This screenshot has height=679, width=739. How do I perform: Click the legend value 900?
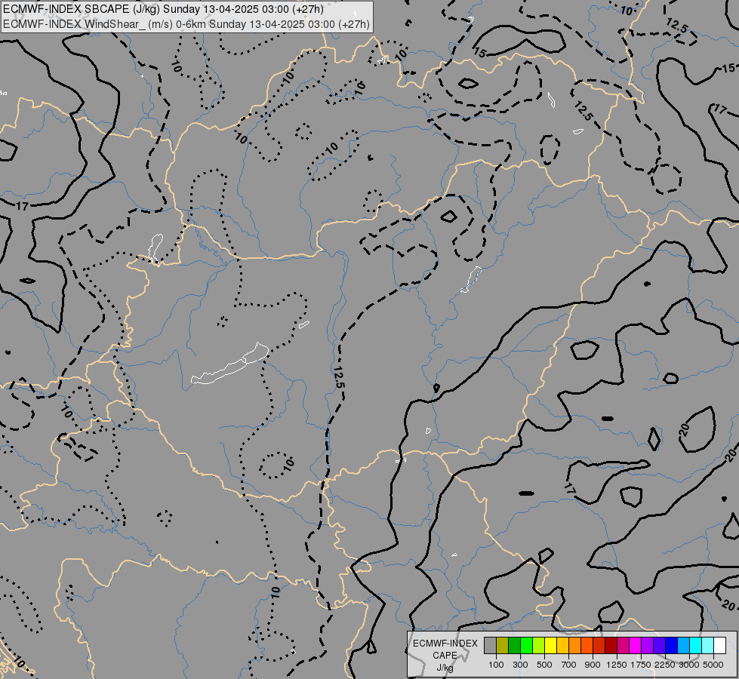pos(593,665)
